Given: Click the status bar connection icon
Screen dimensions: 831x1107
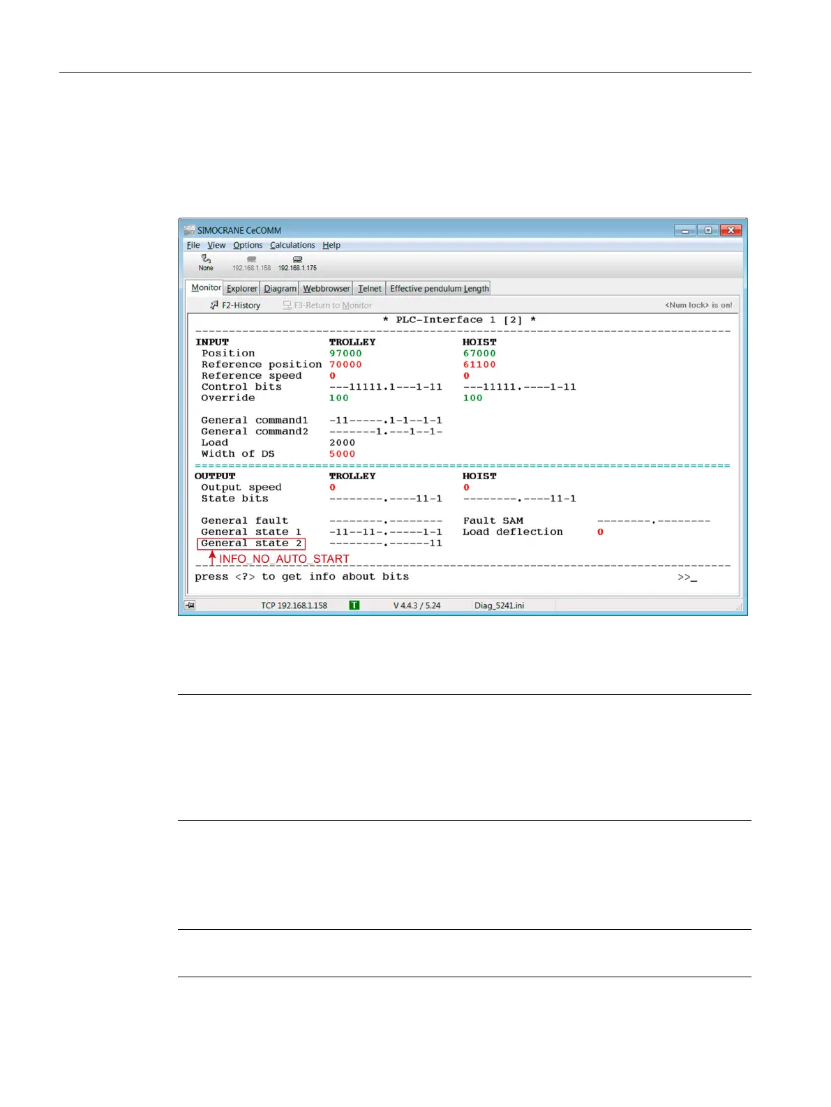Looking at the screenshot, I should (x=190, y=605).
